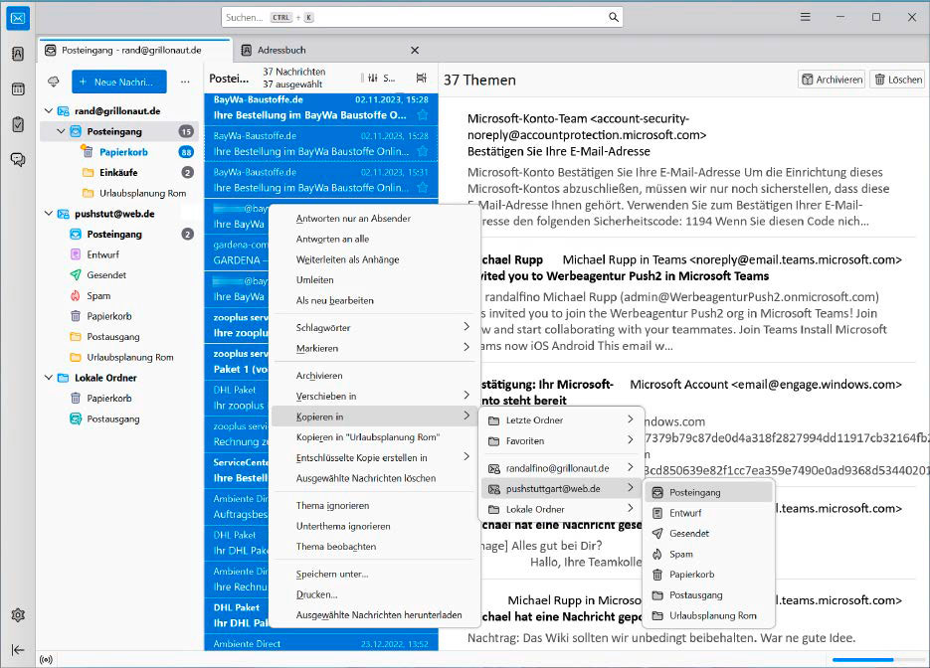The width and height of the screenshot is (930, 668).
Task: Open folder pane options three dots
Action: (x=185, y=82)
